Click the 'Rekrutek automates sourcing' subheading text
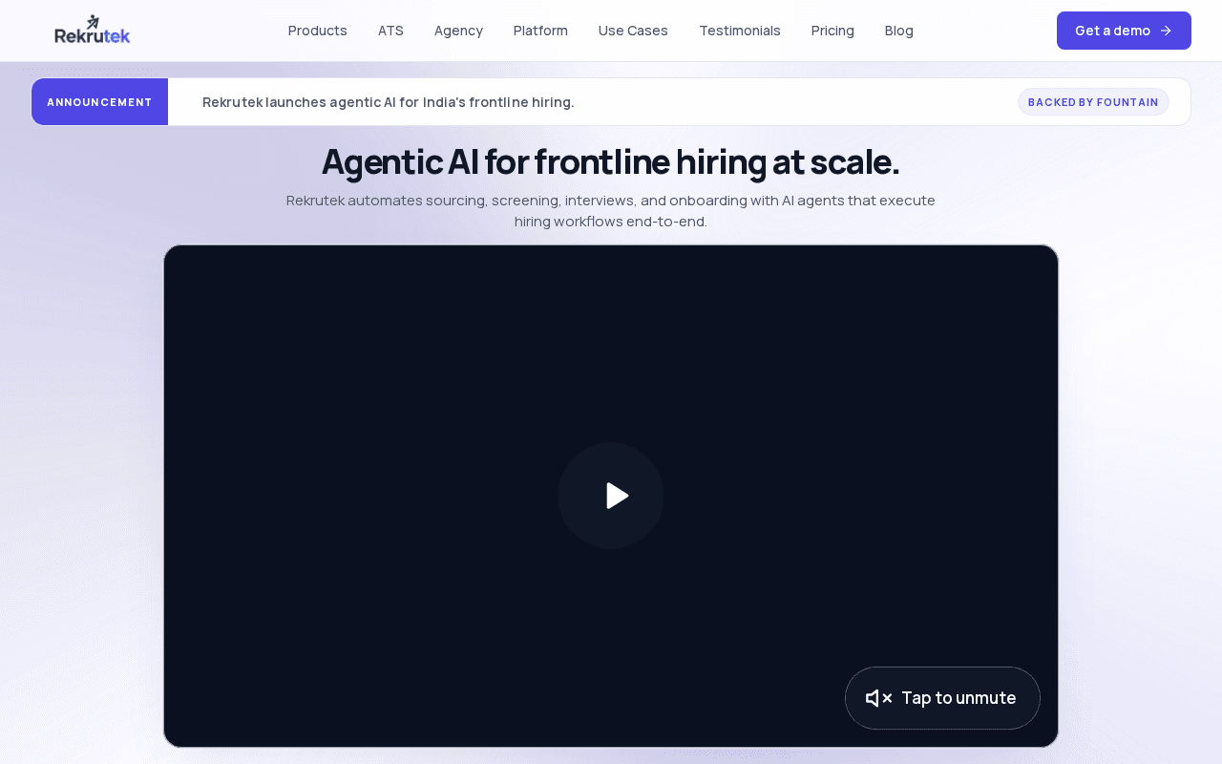1222x764 pixels. pos(611,211)
